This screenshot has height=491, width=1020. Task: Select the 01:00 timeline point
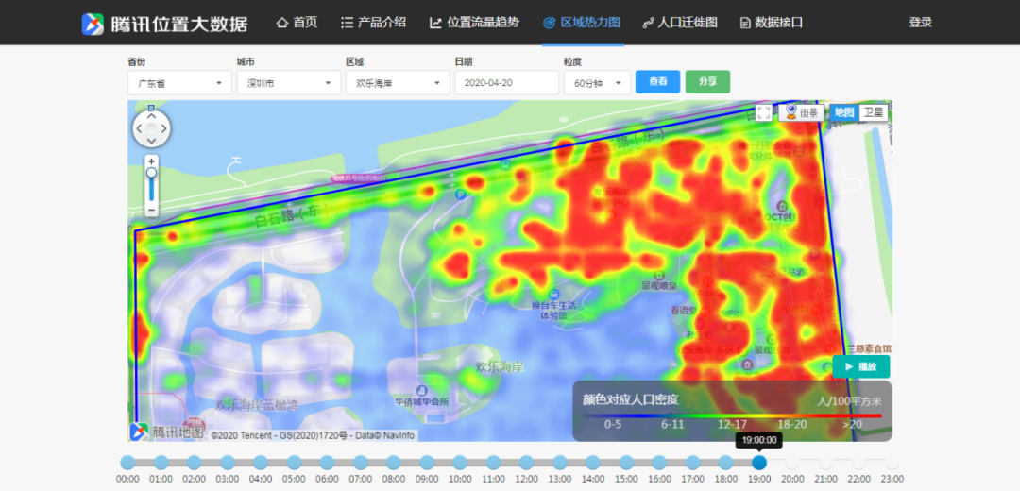click(161, 463)
